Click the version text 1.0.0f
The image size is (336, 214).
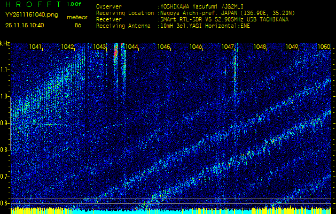(x=74, y=4)
